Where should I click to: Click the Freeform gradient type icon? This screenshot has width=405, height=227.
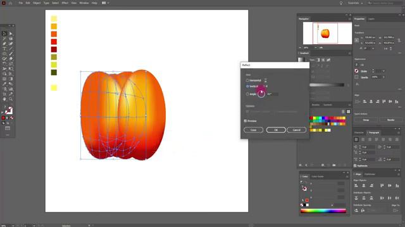click(328, 60)
